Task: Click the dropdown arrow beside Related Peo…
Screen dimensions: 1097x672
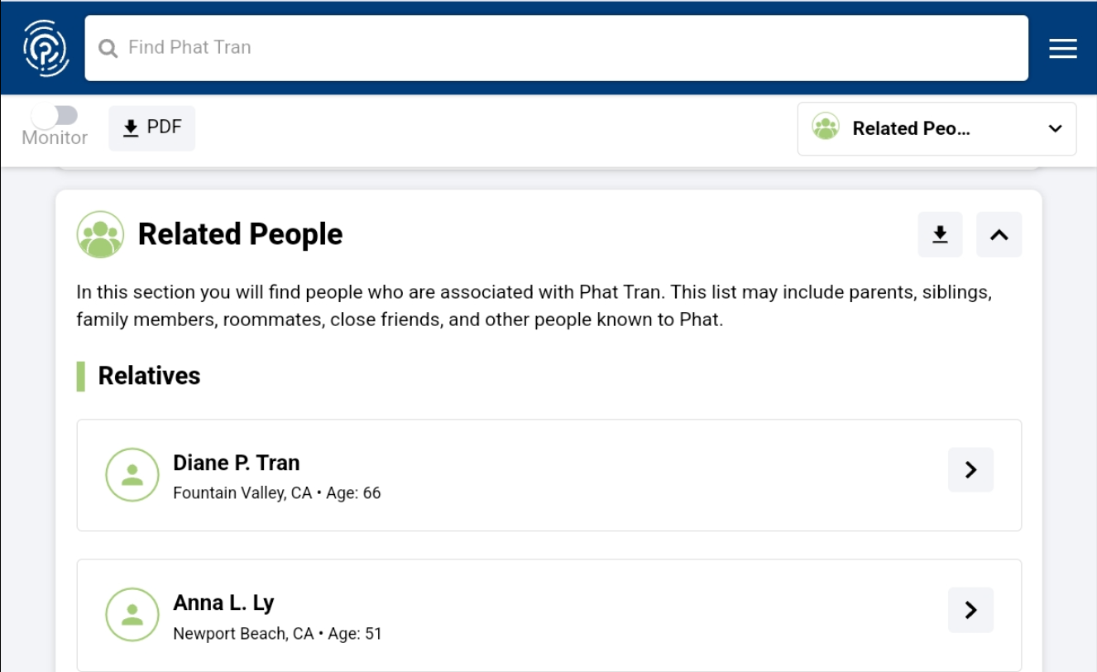Action: pyautogui.click(x=1055, y=128)
